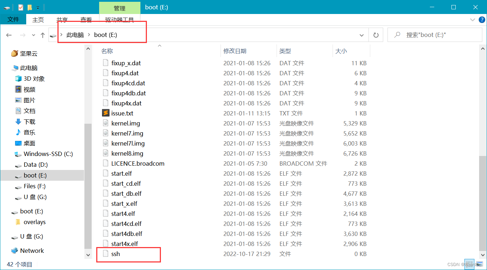Go forward with the right arrow button

pyautogui.click(x=22, y=35)
